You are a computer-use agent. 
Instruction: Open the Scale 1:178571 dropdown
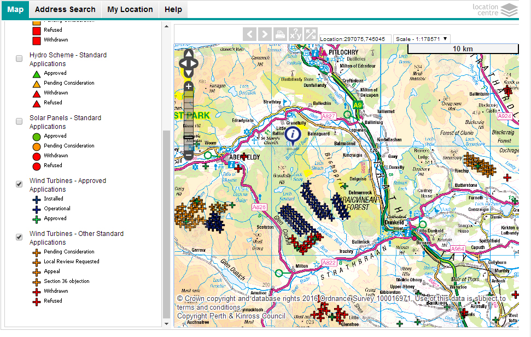pyautogui.click(x=422, y=39)
